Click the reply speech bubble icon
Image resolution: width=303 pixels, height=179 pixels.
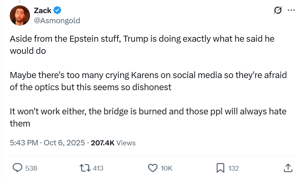18,168
